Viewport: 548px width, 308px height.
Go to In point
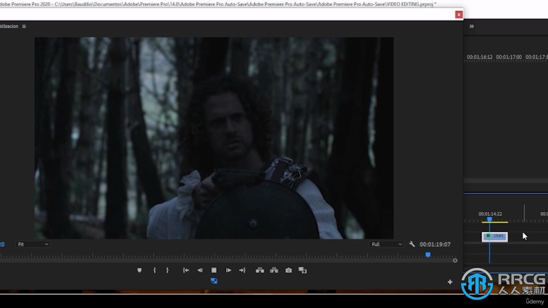[x=186, y=270]
